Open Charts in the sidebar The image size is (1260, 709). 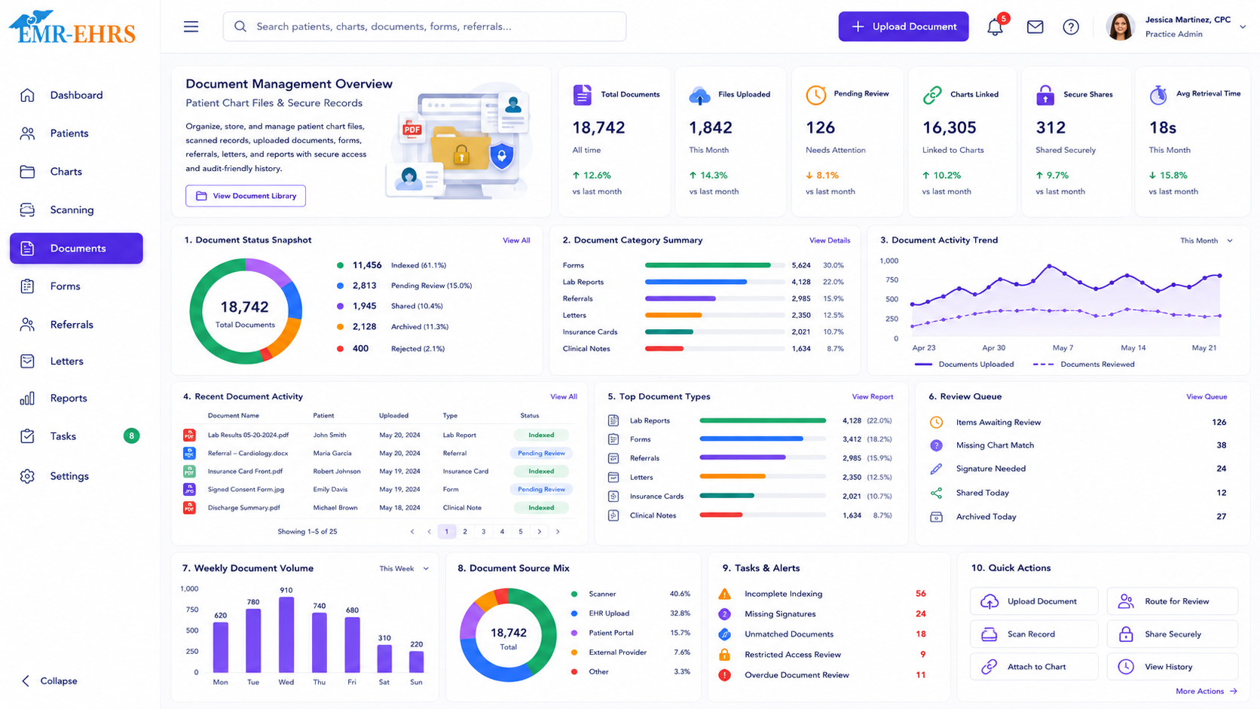coord(76,172)
